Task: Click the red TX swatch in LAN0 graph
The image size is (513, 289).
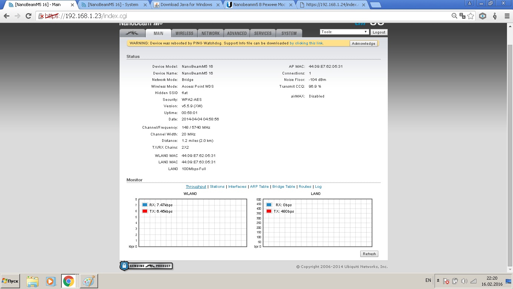Action: click(269, 211)
